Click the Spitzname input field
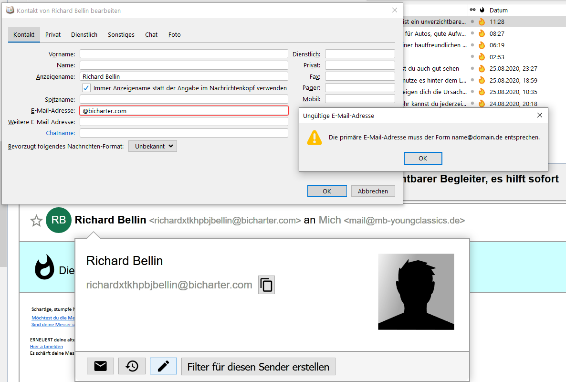 (184, 99)
